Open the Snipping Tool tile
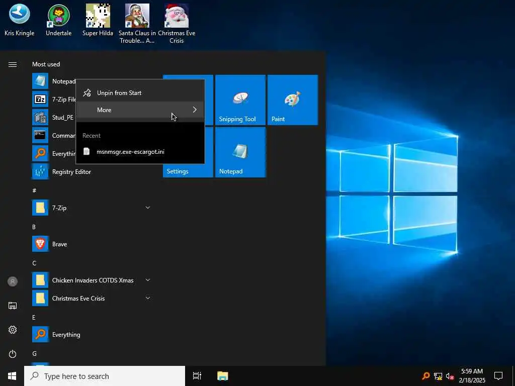The image size is (515, 386). pyautogui.click(x=240, y=100)
